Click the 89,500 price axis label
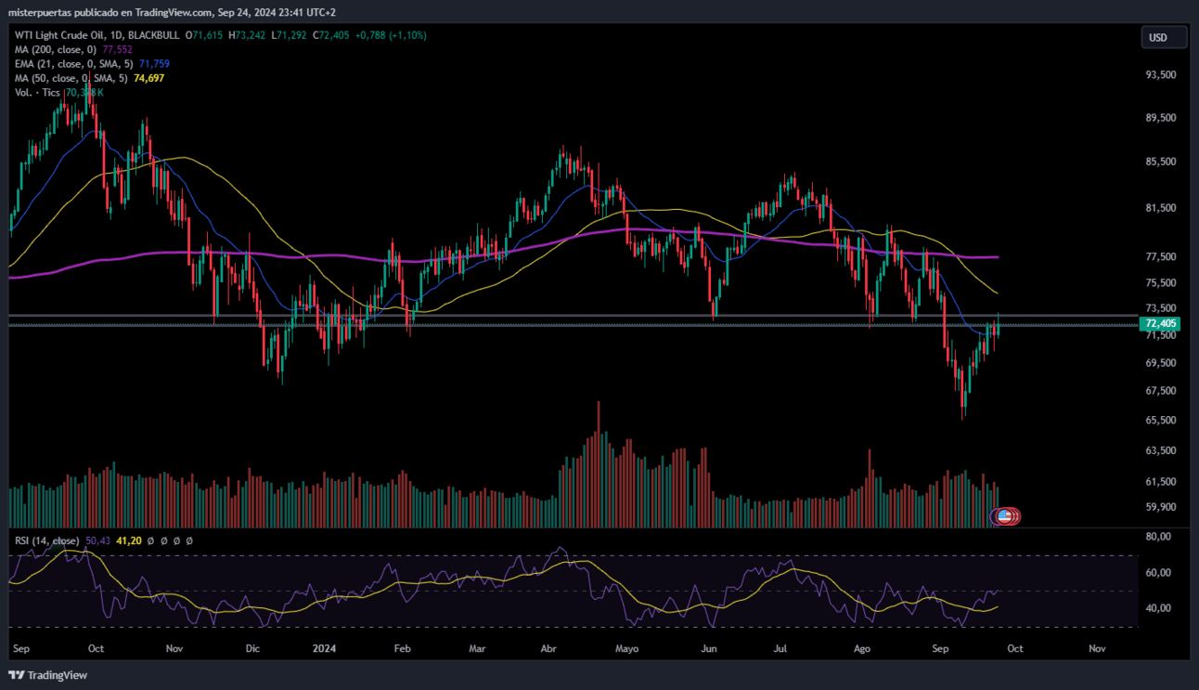Image resolution: width=1199 pixels, height=690 pixels. tap(1162, 118)
